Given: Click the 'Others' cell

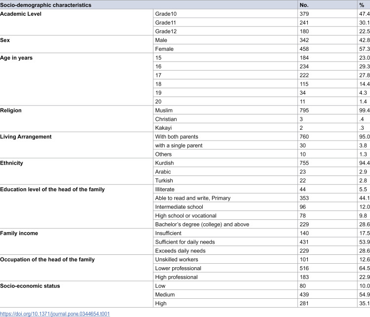Looking at the screenshot, I should click(x=163, y=154).
